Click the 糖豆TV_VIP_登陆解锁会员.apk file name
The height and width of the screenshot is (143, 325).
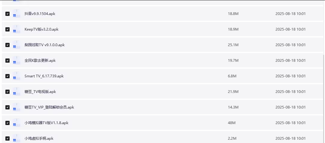tap(49, 107)
